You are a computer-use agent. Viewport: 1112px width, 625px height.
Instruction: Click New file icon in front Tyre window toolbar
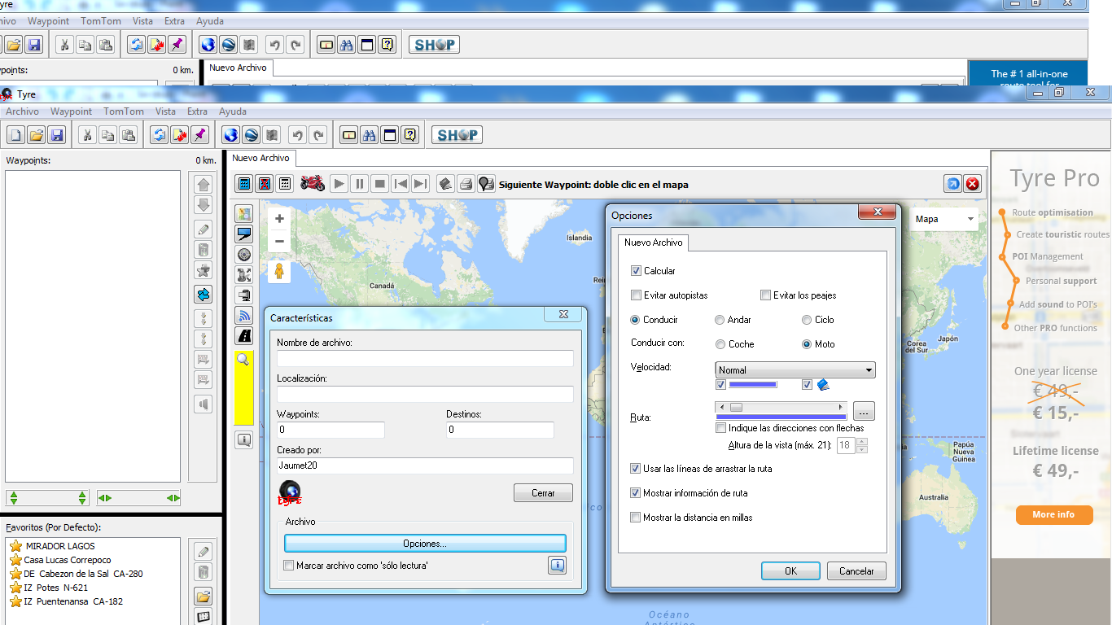tap(15, 135)
